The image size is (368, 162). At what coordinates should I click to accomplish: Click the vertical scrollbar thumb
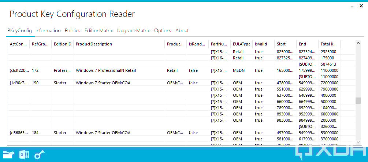[358, 100]
